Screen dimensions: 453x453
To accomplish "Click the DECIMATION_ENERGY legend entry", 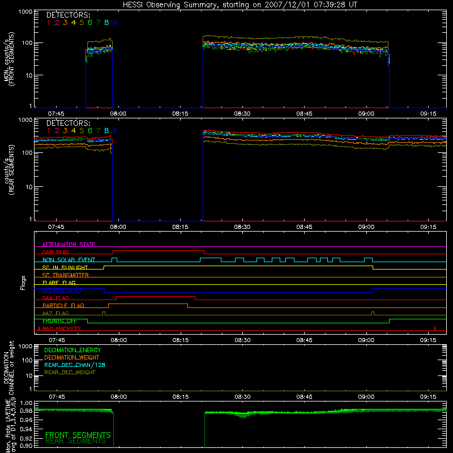I will point(72,350).
